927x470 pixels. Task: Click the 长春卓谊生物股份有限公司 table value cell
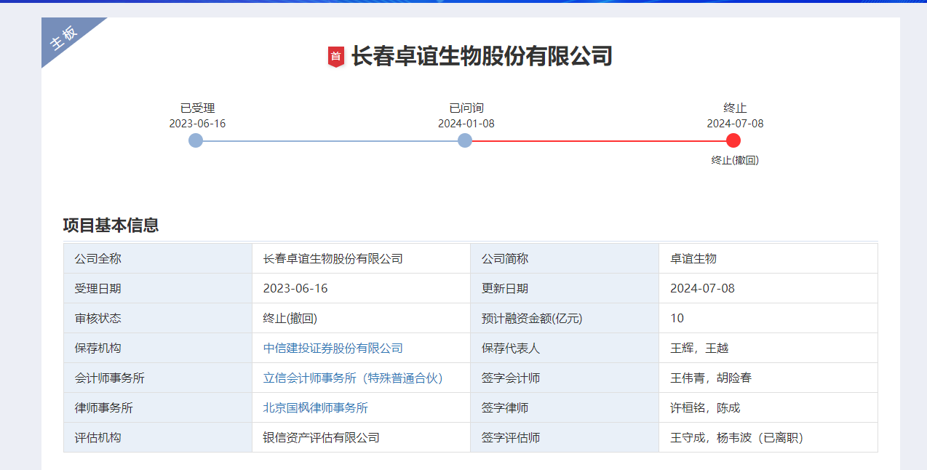point(361,258)
